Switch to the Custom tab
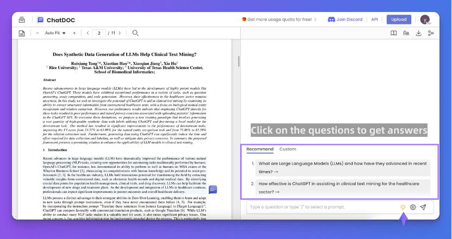Image resolution: width=452 pixels, height=239 pixels. click(x=288, y=149)
